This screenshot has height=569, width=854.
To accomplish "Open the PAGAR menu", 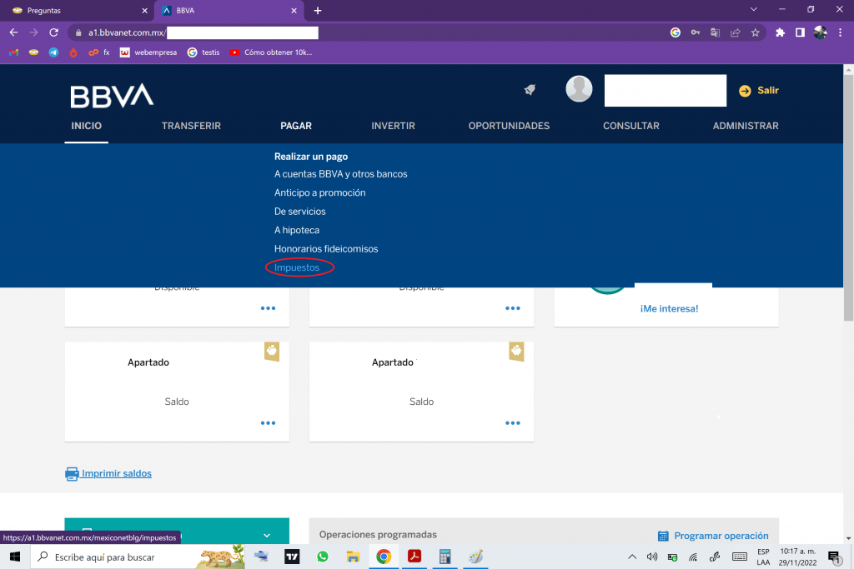I will click(x=296, y=126).
